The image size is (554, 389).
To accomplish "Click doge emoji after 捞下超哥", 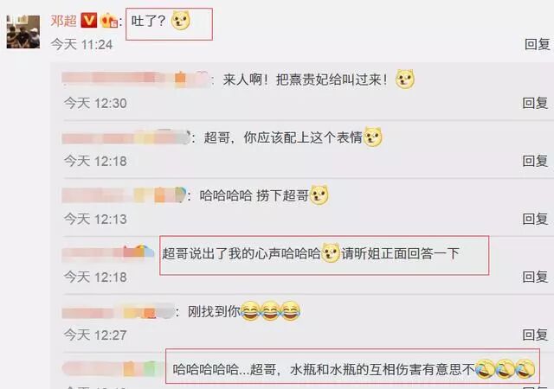I will click(x=319, y=194).
